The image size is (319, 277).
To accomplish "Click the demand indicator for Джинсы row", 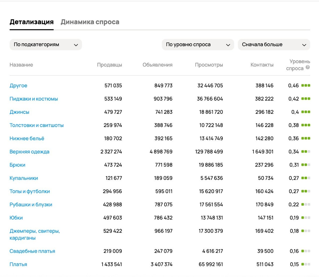I will tap(306, 112).
